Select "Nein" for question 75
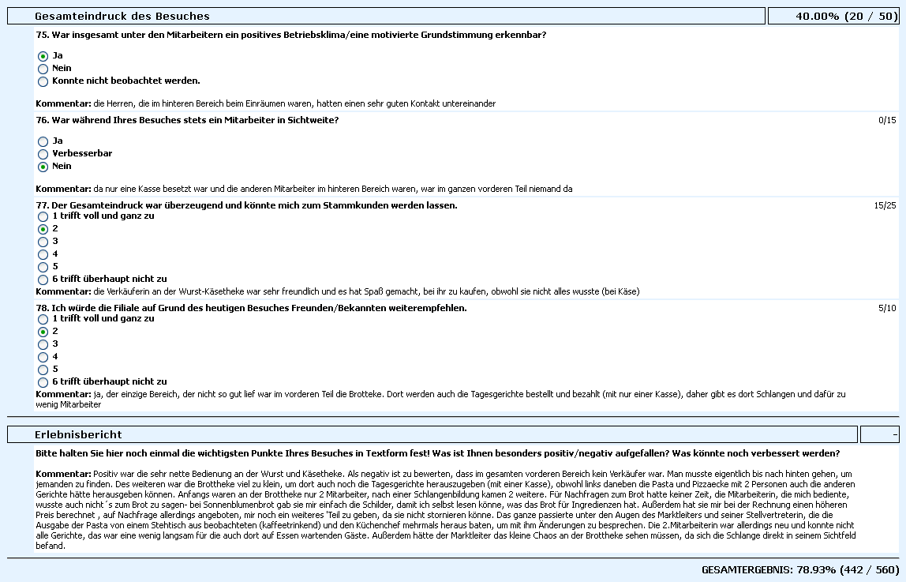Screen dimensions: 906x582 [x=43, y=69]
